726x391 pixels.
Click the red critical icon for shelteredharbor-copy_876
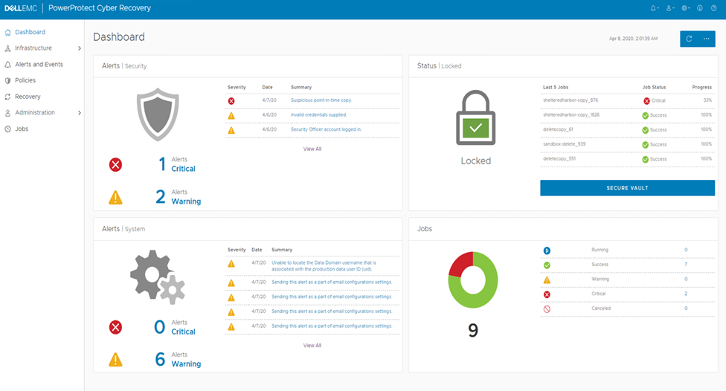(647, 100)
